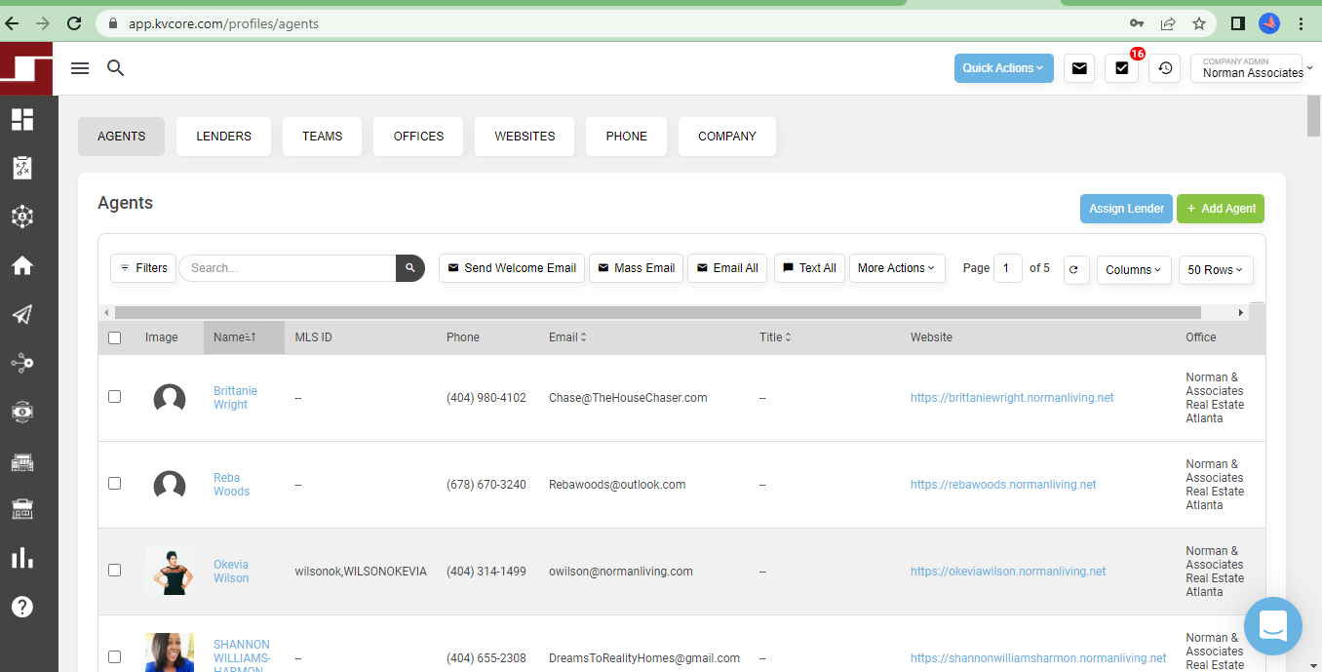
Task: Open the hamburger navigation menu
Action: pyautogui.click(x=80, y=67)
